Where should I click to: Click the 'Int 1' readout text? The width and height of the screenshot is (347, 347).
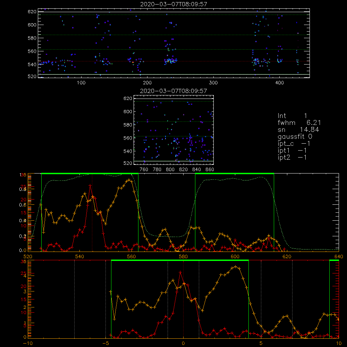(x=292, y=116)
